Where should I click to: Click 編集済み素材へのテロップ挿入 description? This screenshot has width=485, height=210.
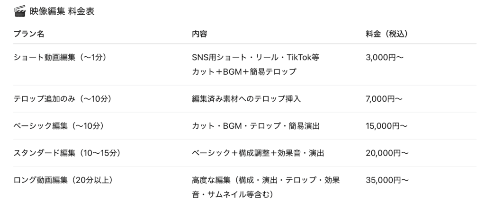coord(246,99)
